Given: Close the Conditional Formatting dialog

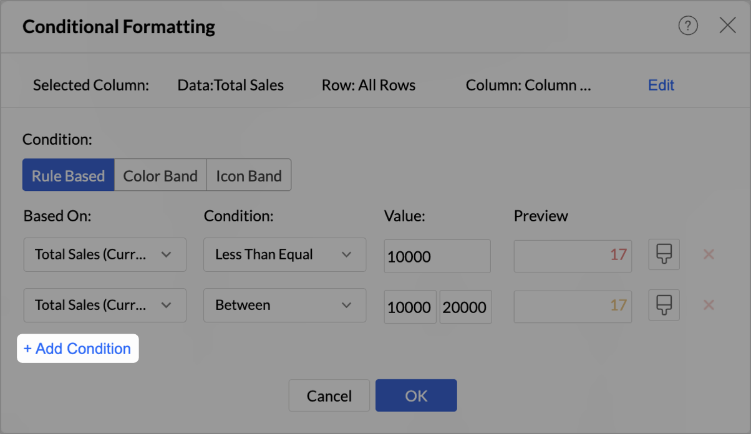Looking at the screenshot, I should pos(727,26).
